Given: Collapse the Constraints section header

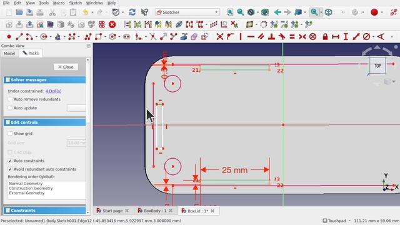Looking at the screenshot, I should point(44,211).
